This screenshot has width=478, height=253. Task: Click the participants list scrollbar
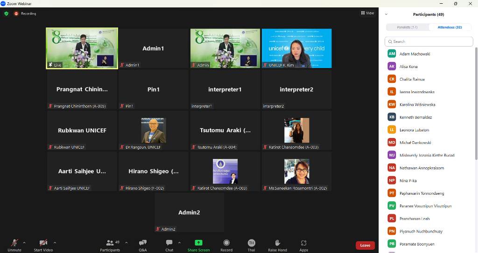(x=476, y=103)
